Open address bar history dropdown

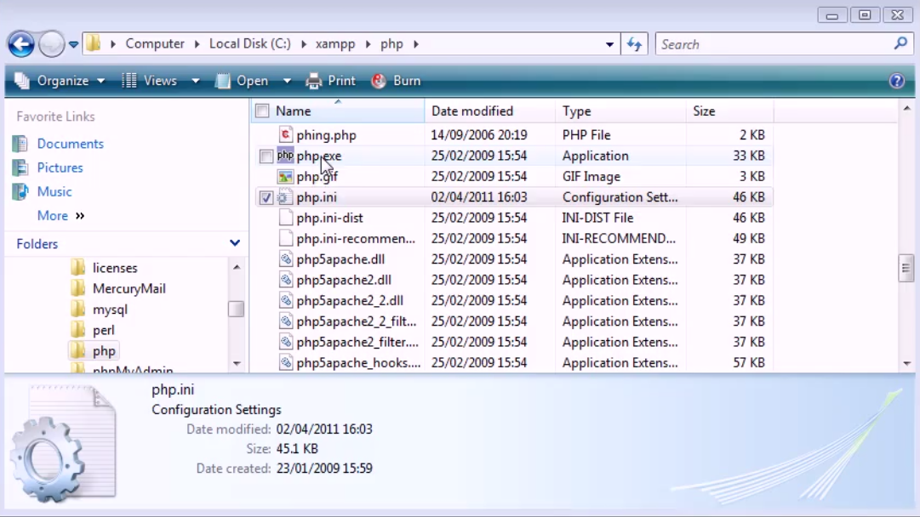(x=609, y=44)
